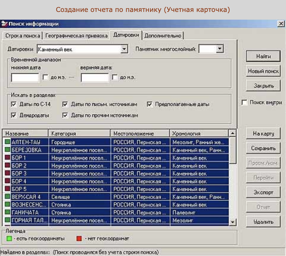Screen dimensions: 286x256
Task: Switch to the Географическая привязка tab
Action: (76, 36)
